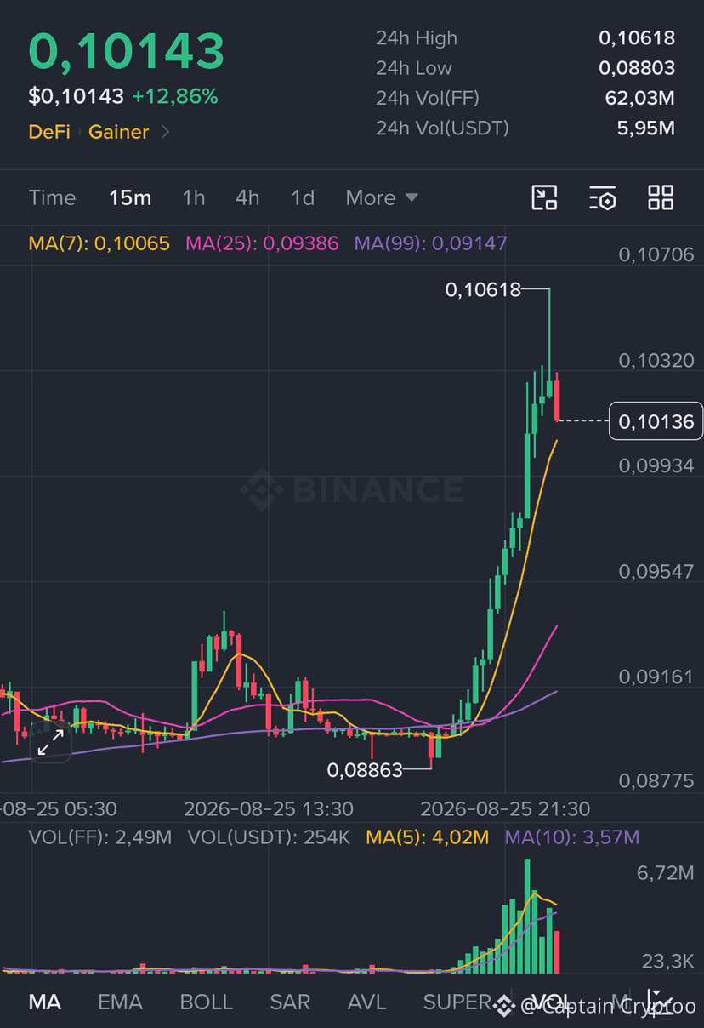The width and height of the screenshot is (704, 1028).
Task: Switch to the 1h interval
Action: [x=194, y=197]
